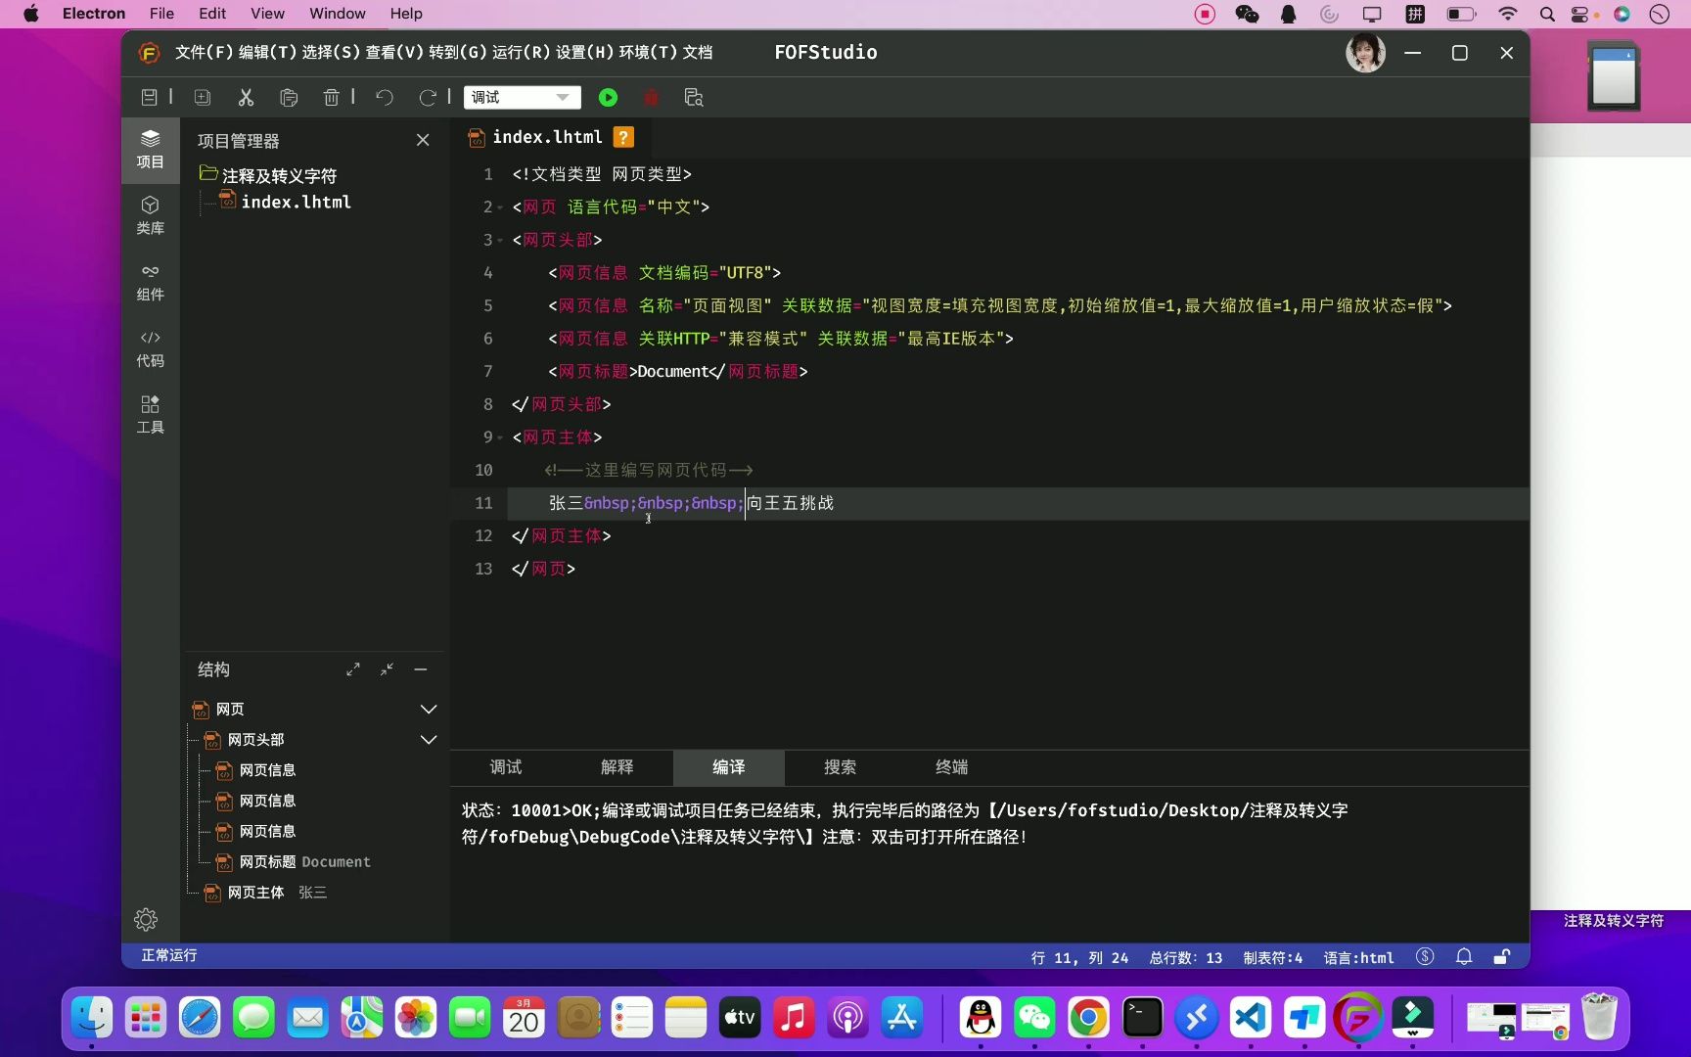Click the logo icon in FOFStudio title bar
This screenshot has width=1691, height=1057.
149,53
